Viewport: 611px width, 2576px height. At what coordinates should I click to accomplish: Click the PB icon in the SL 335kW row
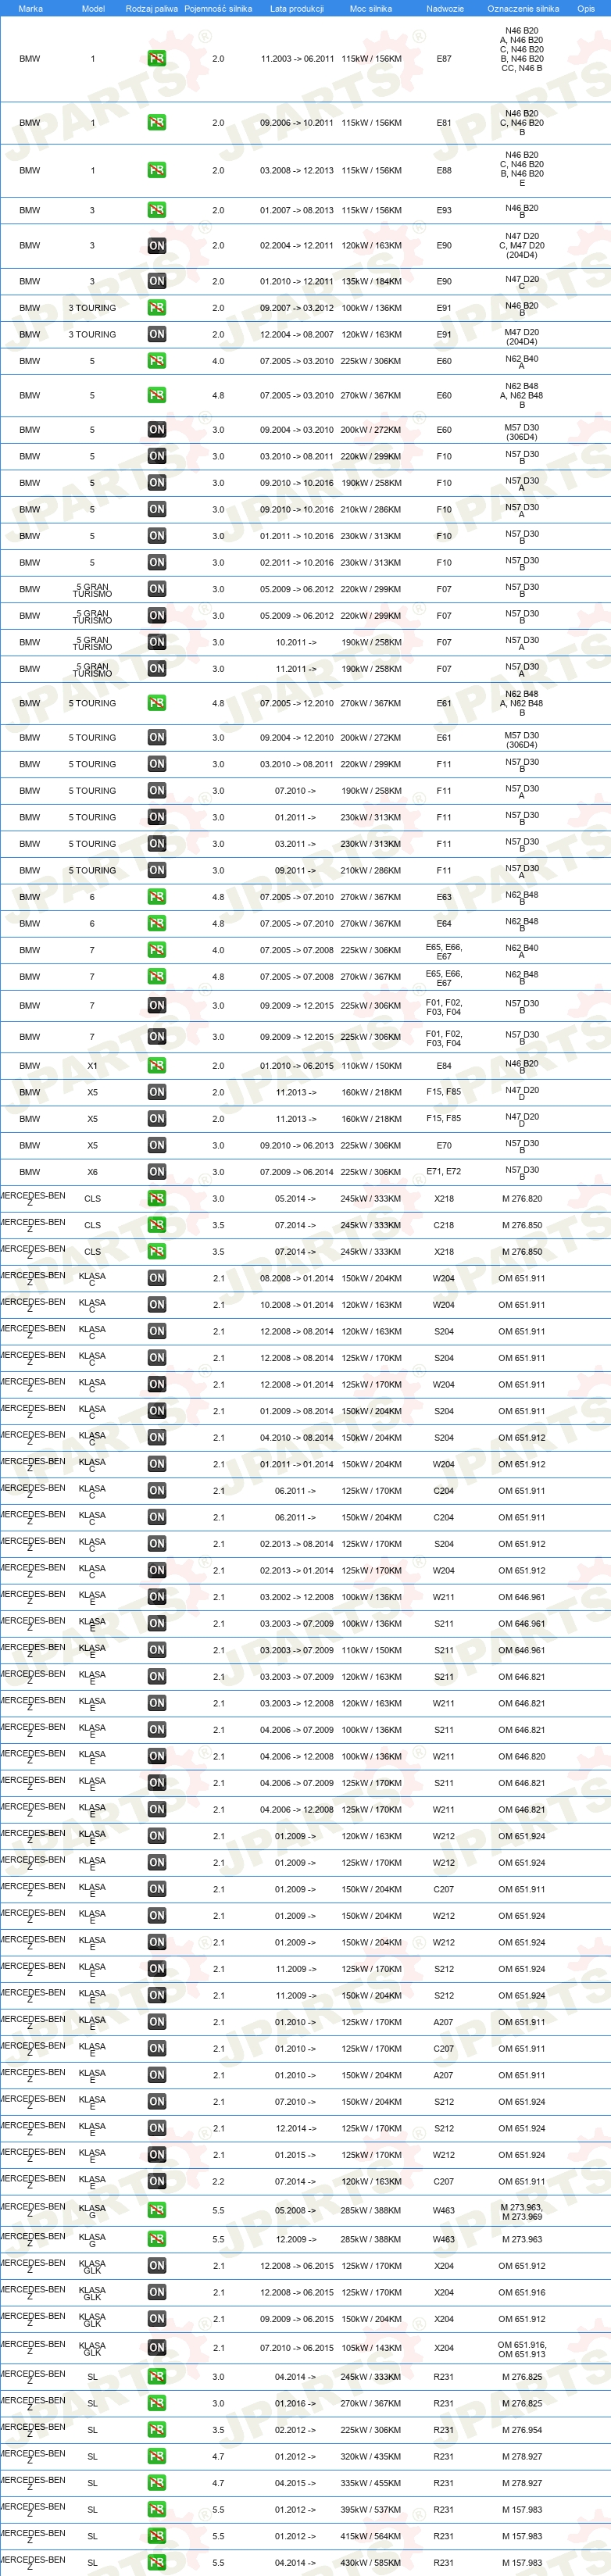click(x=157, y=2484)
